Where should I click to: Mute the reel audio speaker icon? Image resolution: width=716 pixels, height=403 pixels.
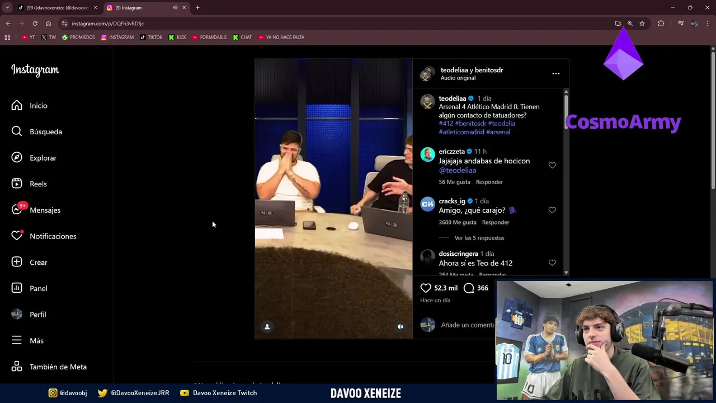coord(400,327)
